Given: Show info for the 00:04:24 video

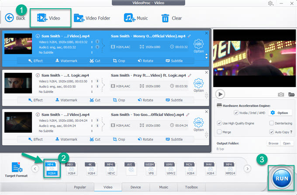Looking at the screenshot, I should pyautogui.click(x=38, y=114).
